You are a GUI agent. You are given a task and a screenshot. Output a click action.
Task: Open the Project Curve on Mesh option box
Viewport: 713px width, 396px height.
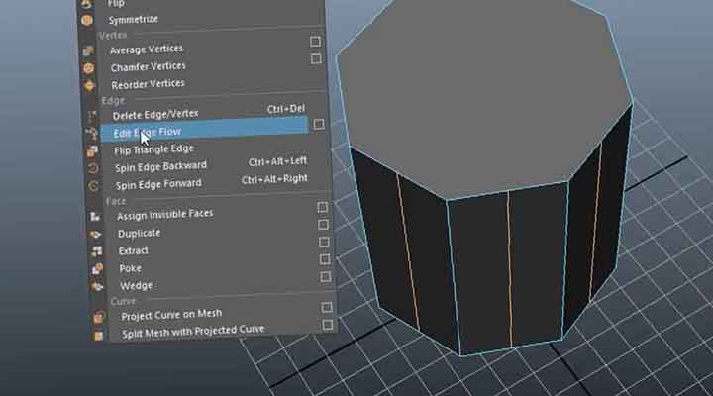327,307
